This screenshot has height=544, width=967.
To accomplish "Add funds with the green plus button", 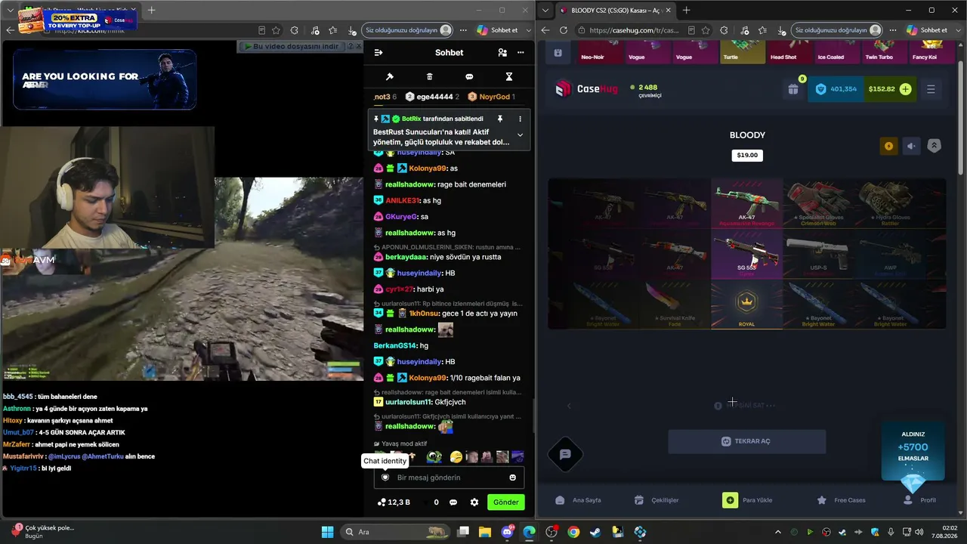I will (x=905, y=89).
